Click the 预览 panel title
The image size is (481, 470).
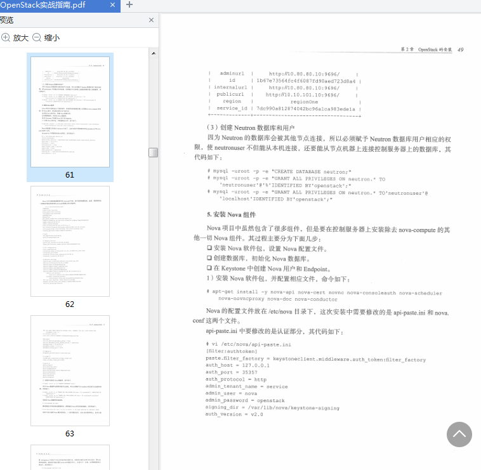pos(7,20)
